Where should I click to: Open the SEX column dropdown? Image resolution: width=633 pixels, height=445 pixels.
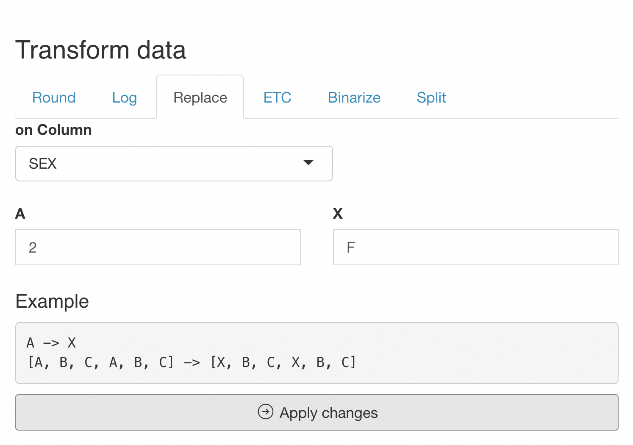(x=174, y=164)
